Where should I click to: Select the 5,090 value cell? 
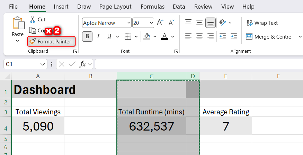pyautogui.click(x=38, y=126)
